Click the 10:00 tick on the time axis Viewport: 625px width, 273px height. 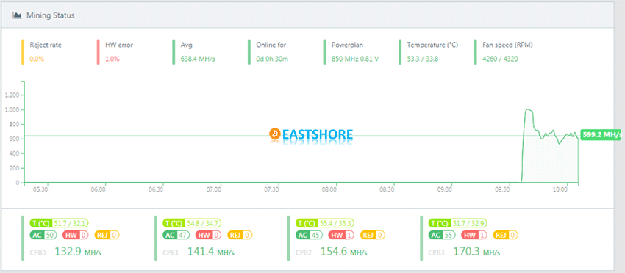pos(560,190)
